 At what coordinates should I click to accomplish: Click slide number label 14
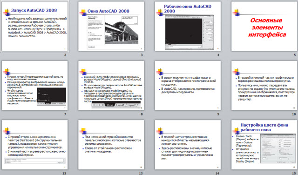217,173
